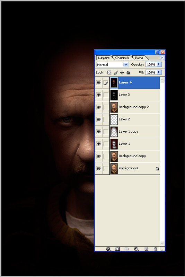This screenshot has width=185, height=277.
Task: Open the Normal blend mode dropdown
Action: point(112,65)
